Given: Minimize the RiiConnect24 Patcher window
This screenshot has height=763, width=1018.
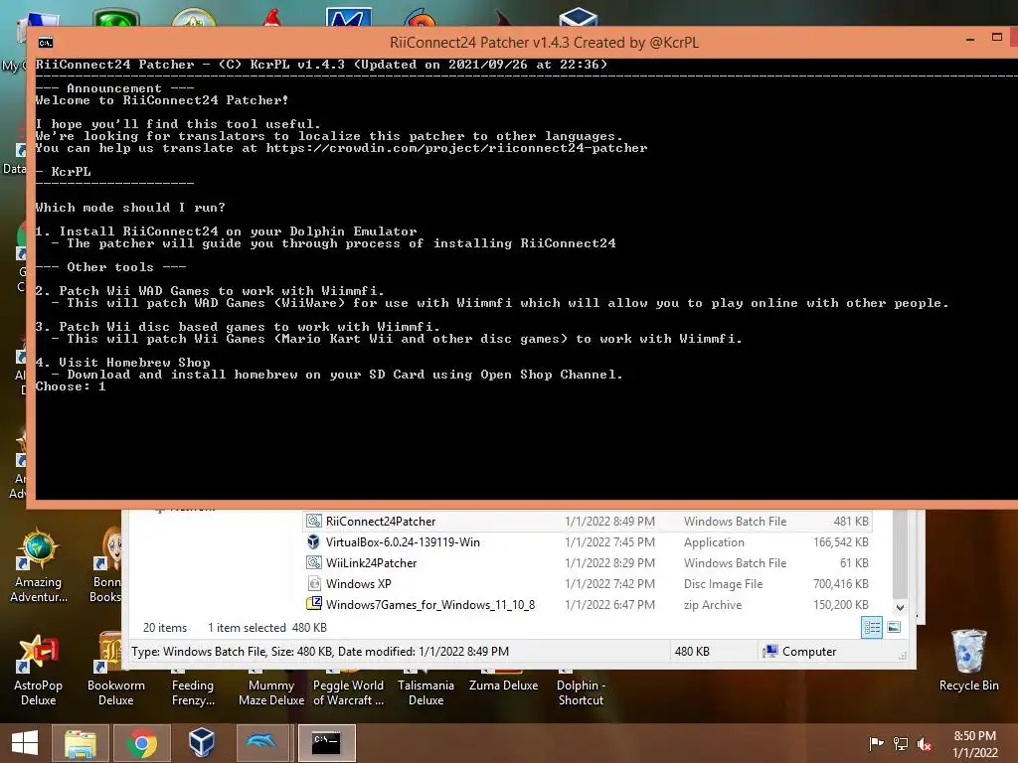Looking at the screenshot, I should tap(970, 40).
